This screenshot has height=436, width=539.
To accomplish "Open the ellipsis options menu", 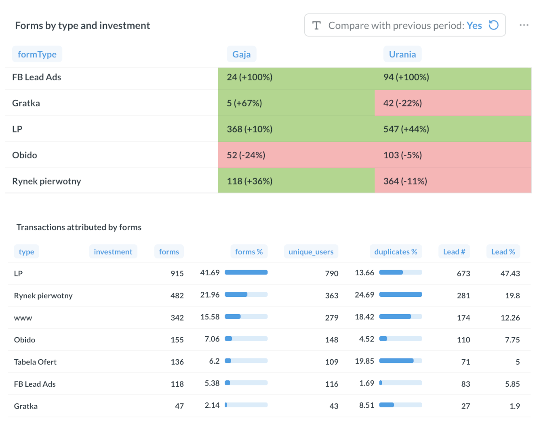I will click(x=524, y=25).
